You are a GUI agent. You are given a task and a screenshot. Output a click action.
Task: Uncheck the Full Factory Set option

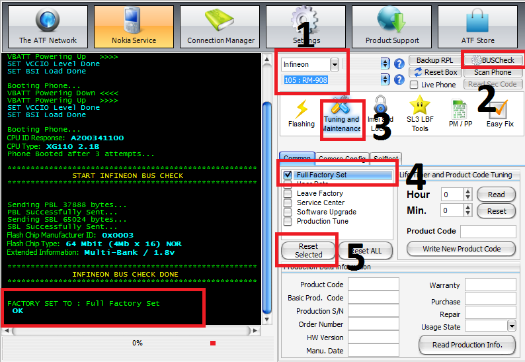click(288, 175)
